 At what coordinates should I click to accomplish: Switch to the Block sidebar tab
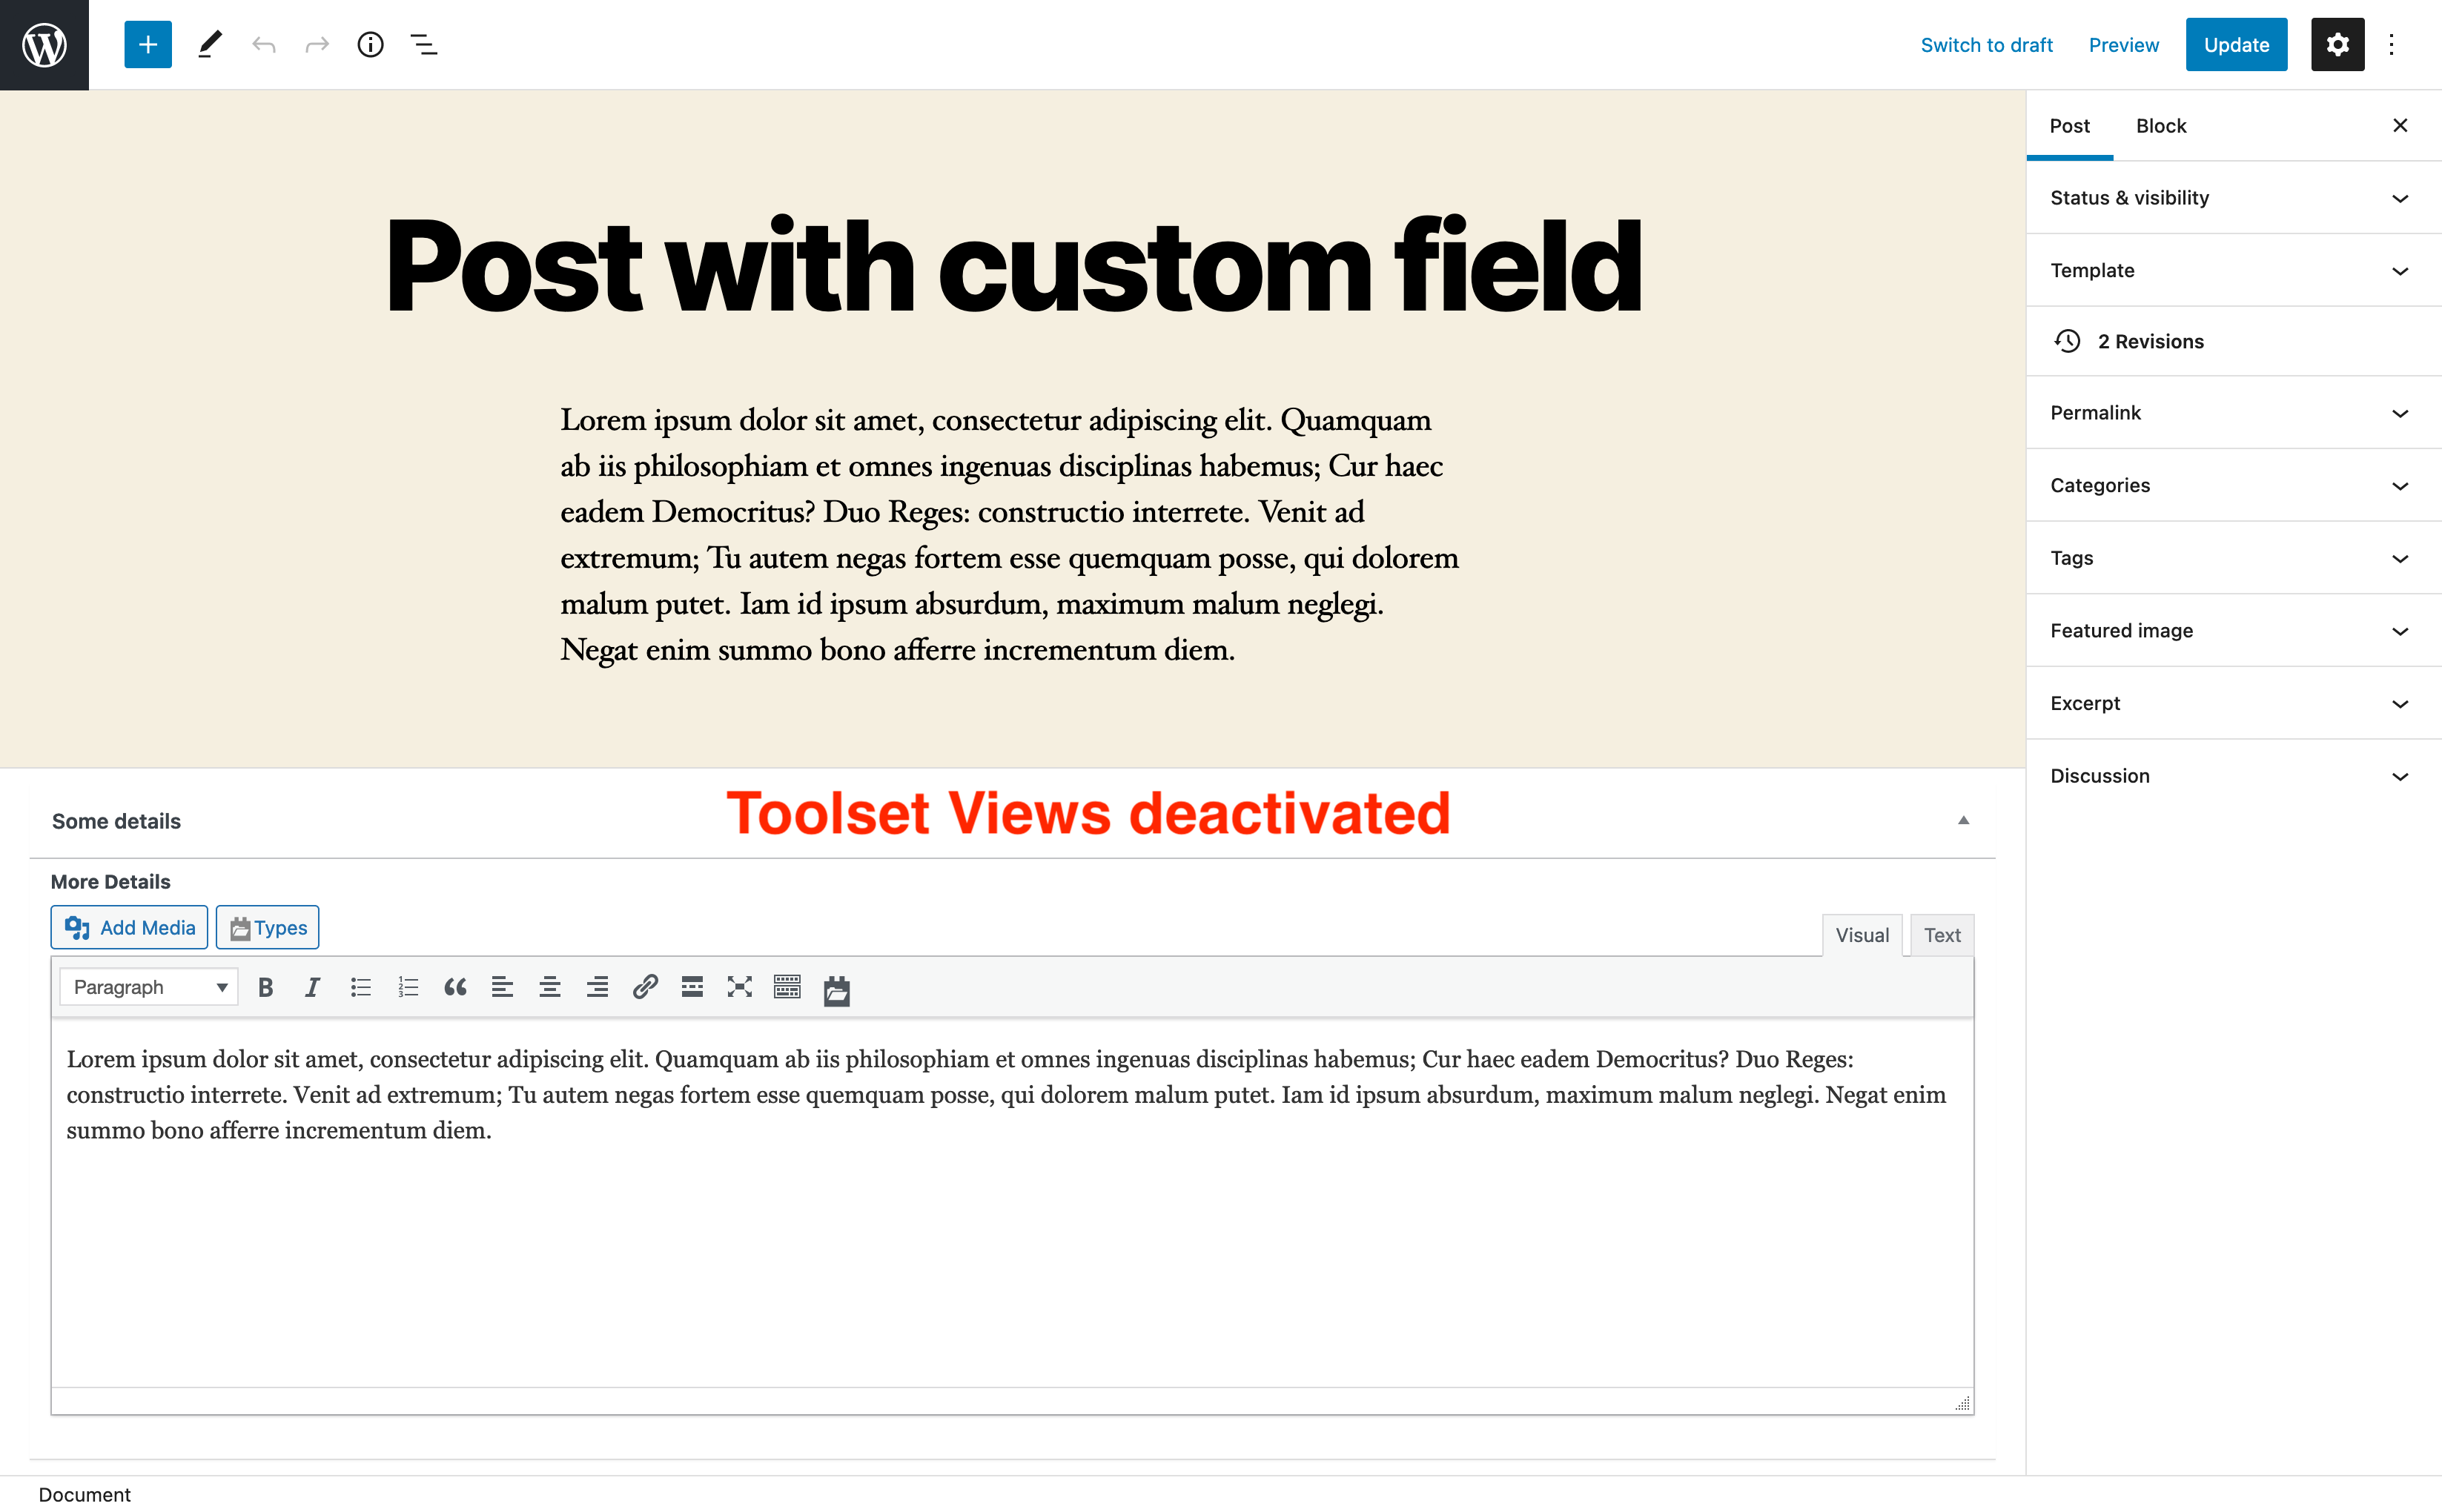click(x=2161, y=125)
